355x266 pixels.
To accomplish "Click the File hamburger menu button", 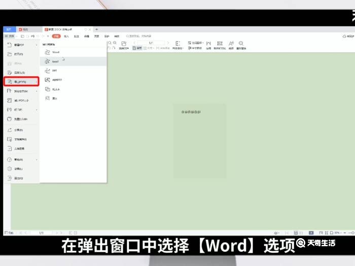I will tap(10, 36).
